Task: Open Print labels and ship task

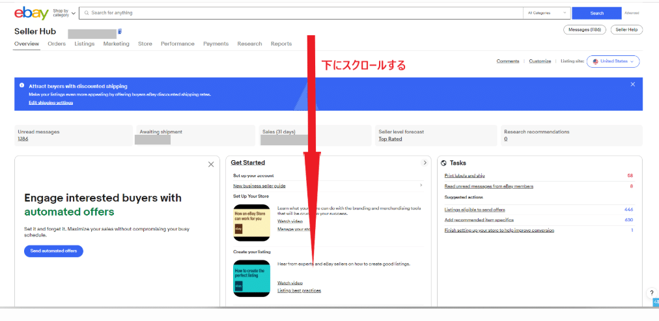Action: [464, 175]
